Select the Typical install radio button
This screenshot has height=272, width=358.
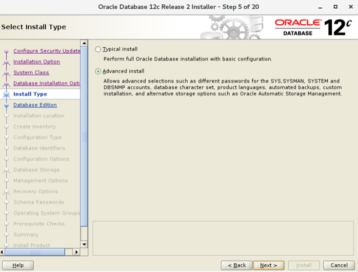click(x=98, y=49)
